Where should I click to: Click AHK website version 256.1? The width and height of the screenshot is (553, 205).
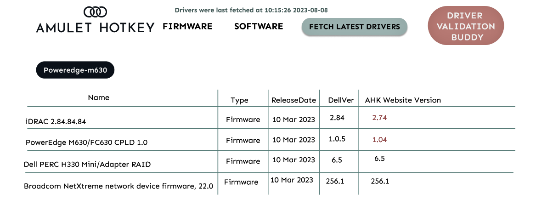tap(380, 181)
